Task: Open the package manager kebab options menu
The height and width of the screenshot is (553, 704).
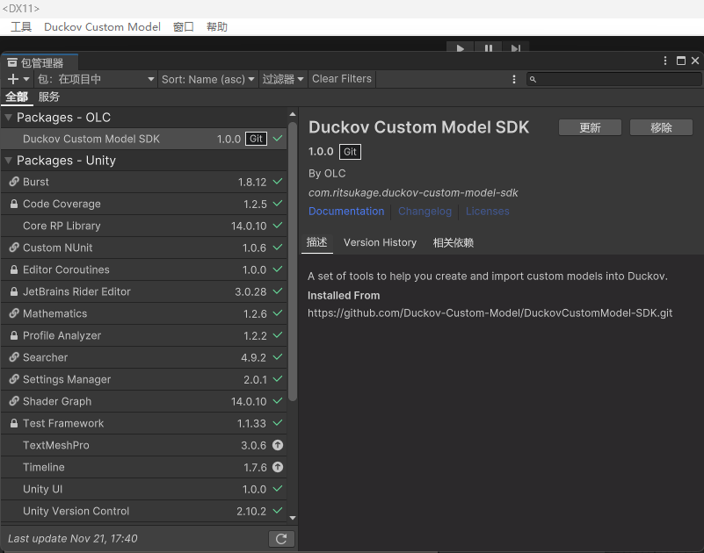Action: [514, 79]
